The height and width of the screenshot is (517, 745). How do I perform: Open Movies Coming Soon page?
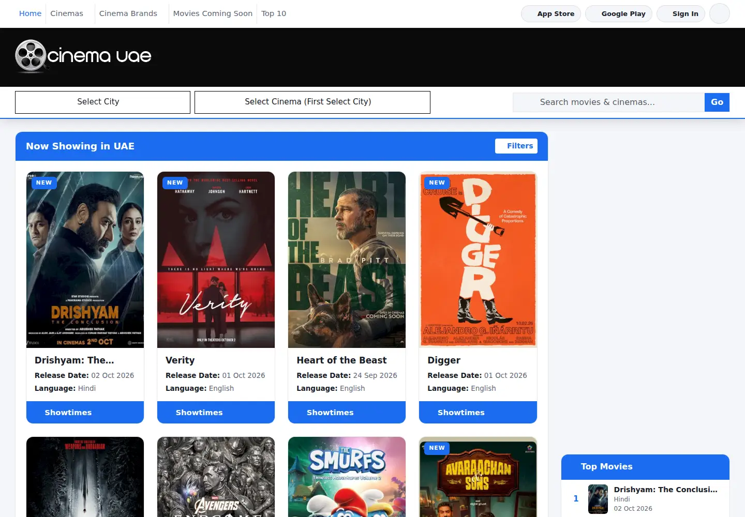(213, 13)
